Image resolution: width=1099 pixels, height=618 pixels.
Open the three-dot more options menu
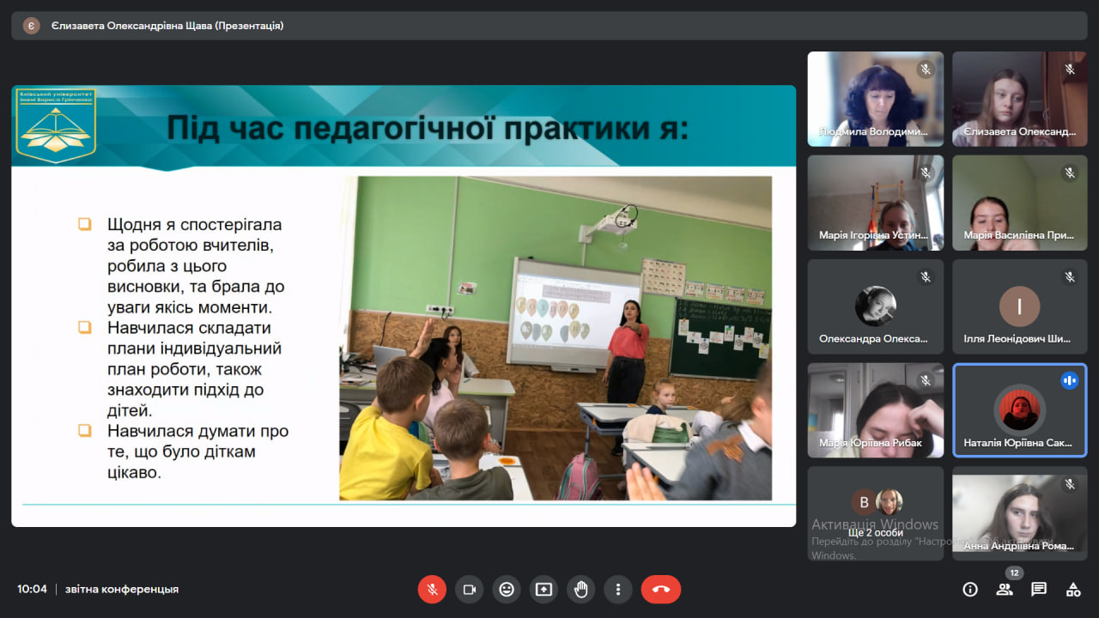[618, 590]
